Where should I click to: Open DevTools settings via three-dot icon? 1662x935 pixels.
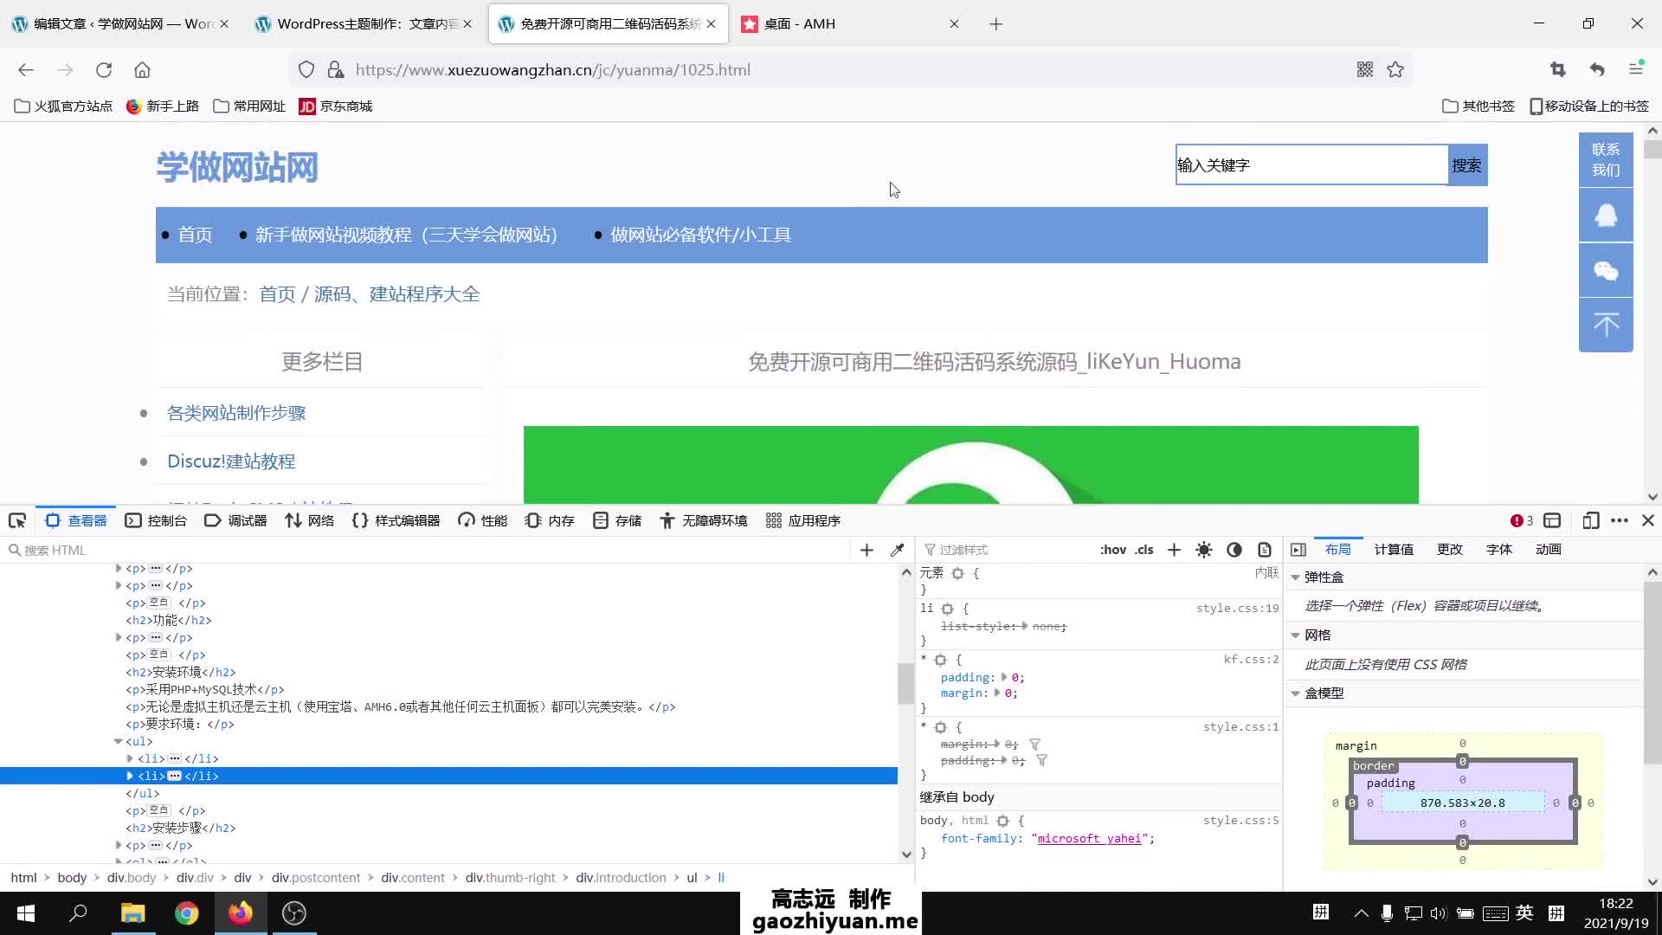click(x=1620, y=520)
